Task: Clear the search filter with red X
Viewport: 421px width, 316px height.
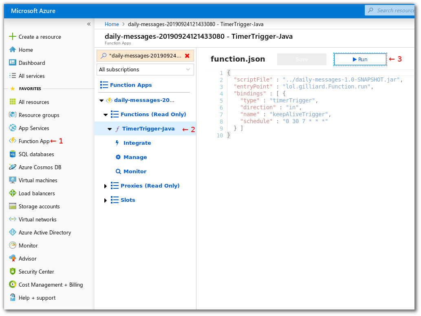Action: pyautogui.click(x=187, y=55)
